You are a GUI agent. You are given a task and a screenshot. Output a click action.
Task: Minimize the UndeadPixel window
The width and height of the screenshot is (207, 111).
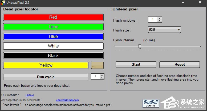click(183, 2)
